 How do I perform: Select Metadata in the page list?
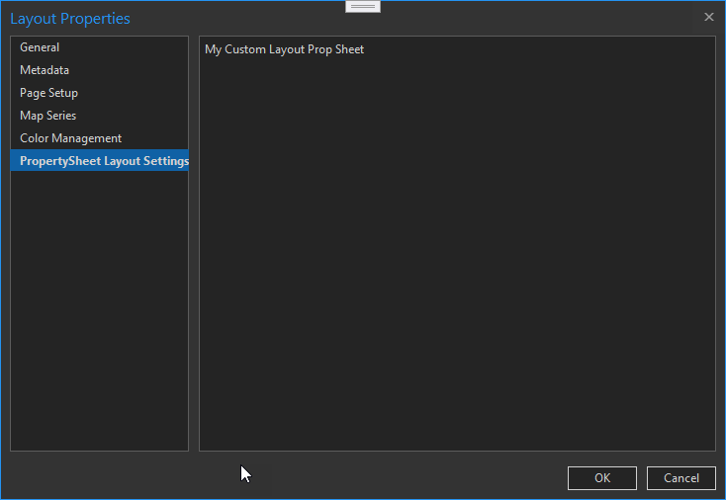tap(45, 70)
